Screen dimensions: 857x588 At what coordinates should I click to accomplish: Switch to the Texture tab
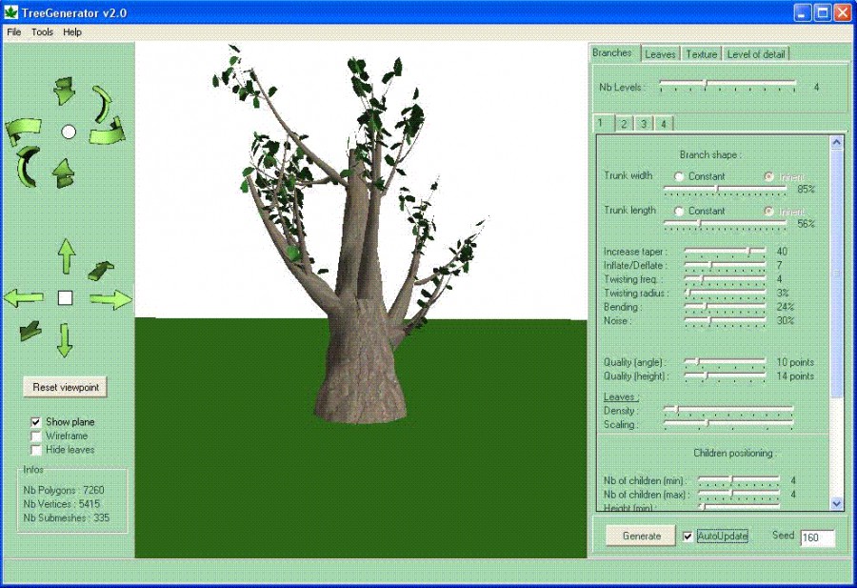(701, 54)
